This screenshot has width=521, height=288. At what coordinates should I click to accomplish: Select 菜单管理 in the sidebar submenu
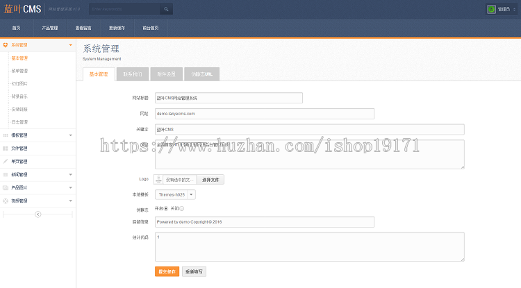pos(19,71)
